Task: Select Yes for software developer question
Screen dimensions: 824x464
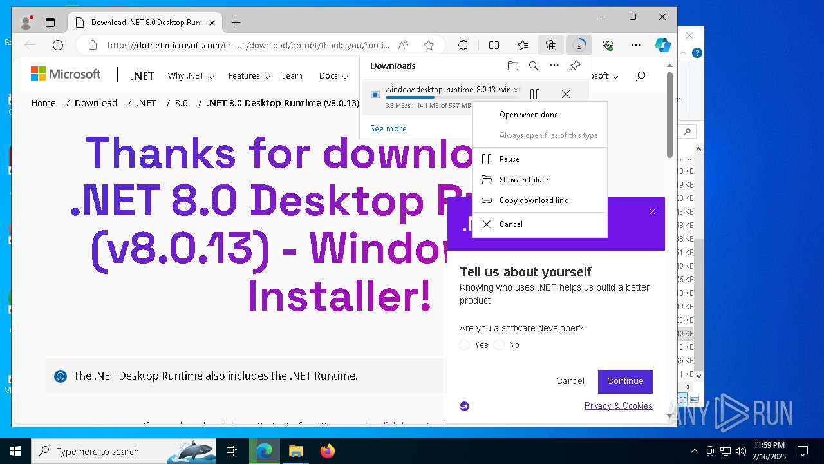Action: click(464, 345)
